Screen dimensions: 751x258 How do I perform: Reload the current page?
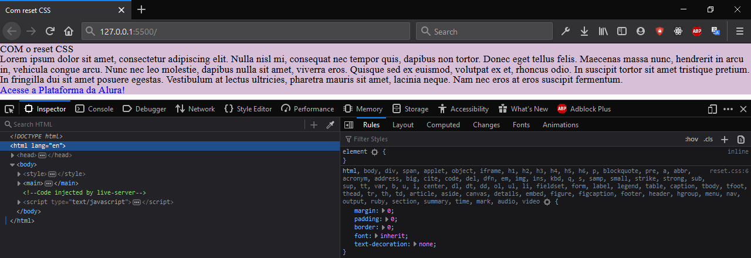pyautogui.click(x=50, y=31)
